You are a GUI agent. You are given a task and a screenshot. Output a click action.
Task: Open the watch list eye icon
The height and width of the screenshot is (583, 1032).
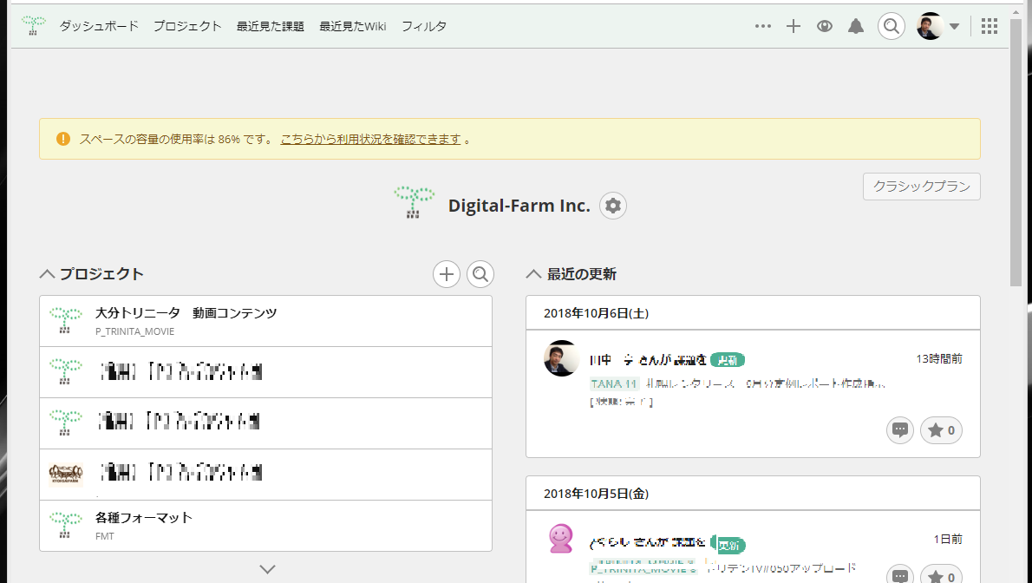(x=824, y=26)
